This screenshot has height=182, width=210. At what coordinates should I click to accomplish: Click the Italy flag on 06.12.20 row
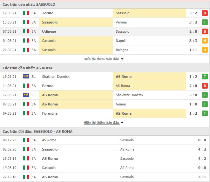pos(26,140)
